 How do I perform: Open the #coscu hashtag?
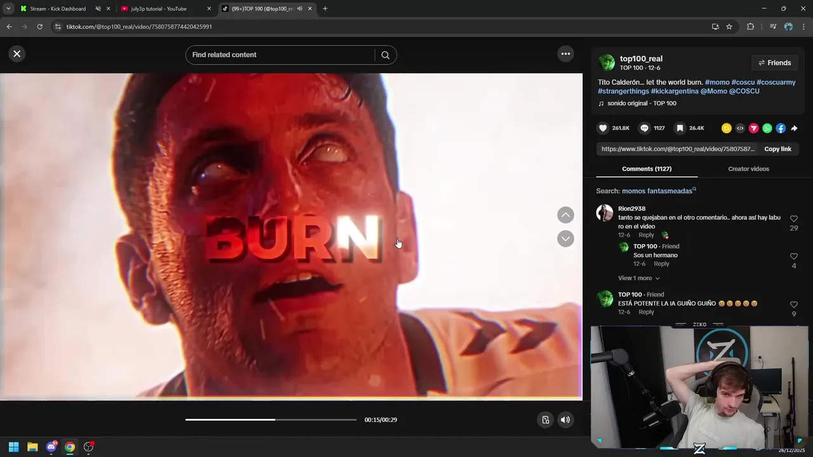coord(743,83)
